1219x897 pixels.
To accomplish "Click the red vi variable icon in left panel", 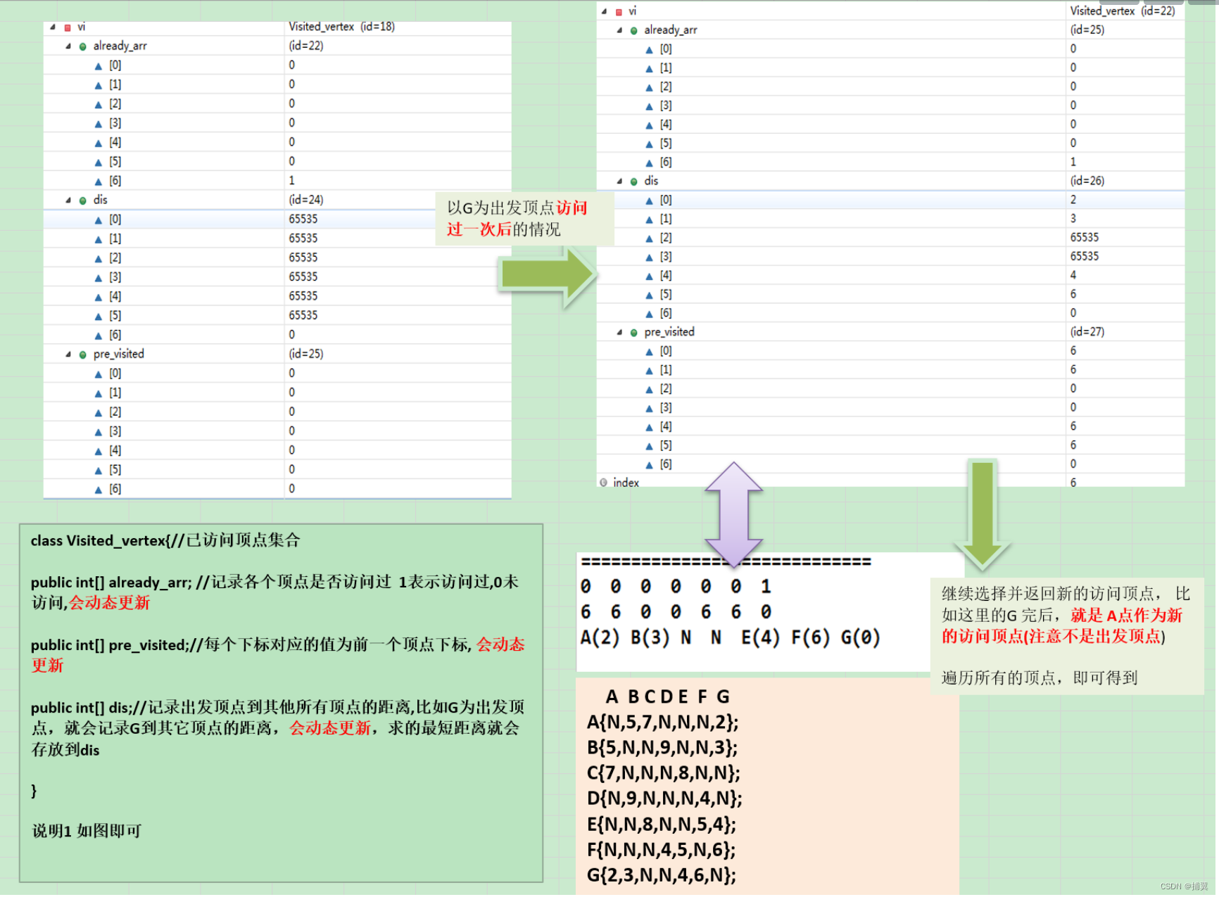I will [x=68, y=27].
